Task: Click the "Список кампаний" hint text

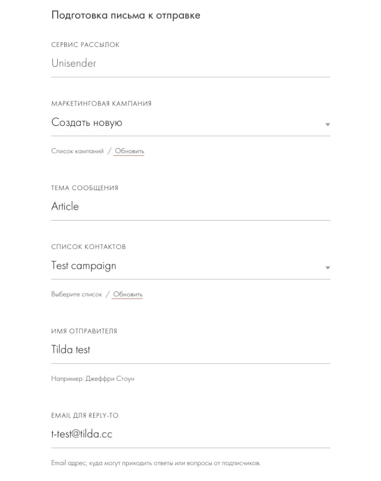Action: 77,151
